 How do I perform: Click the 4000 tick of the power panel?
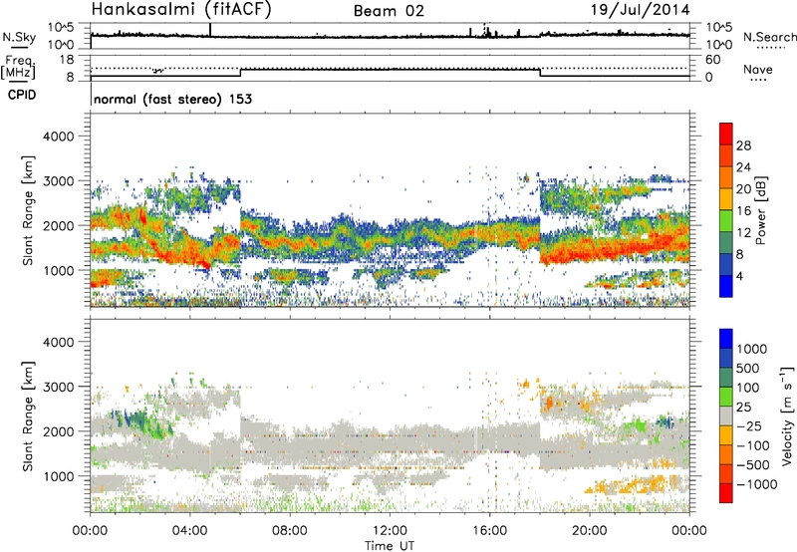58,137
